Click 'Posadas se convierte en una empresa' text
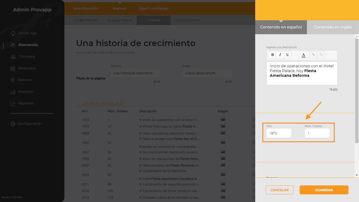The image size is (359, 202). tap(170, 147)
